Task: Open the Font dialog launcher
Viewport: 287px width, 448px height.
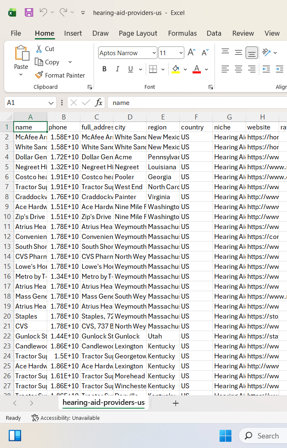Action: click(x=210, y=87)
